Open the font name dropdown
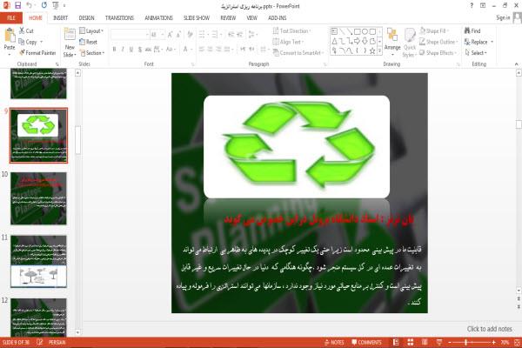The height and width of the screenshot is (348, 522). (147, 34)
